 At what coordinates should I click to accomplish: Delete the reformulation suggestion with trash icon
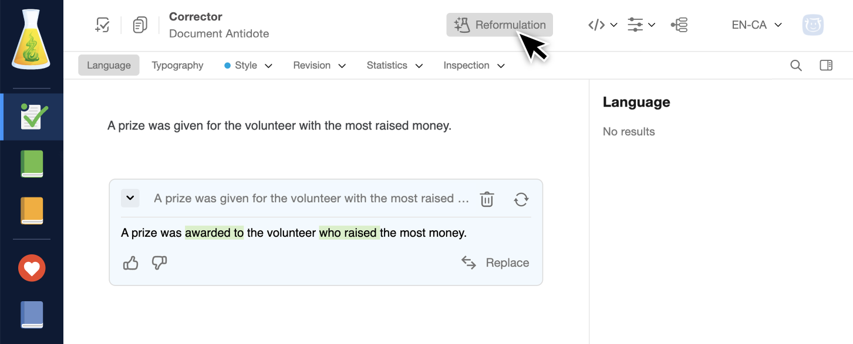pyautogui.click(x=487, y=199)
